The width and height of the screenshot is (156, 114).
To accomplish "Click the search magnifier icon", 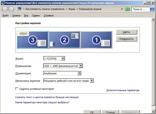I will click(x=152, y=9).
